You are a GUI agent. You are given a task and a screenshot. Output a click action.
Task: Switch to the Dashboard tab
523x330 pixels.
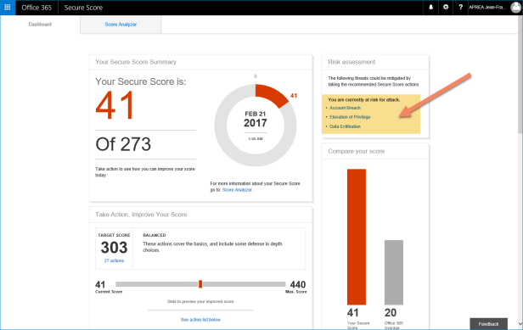pyautogui.click(x=40, y=25)
